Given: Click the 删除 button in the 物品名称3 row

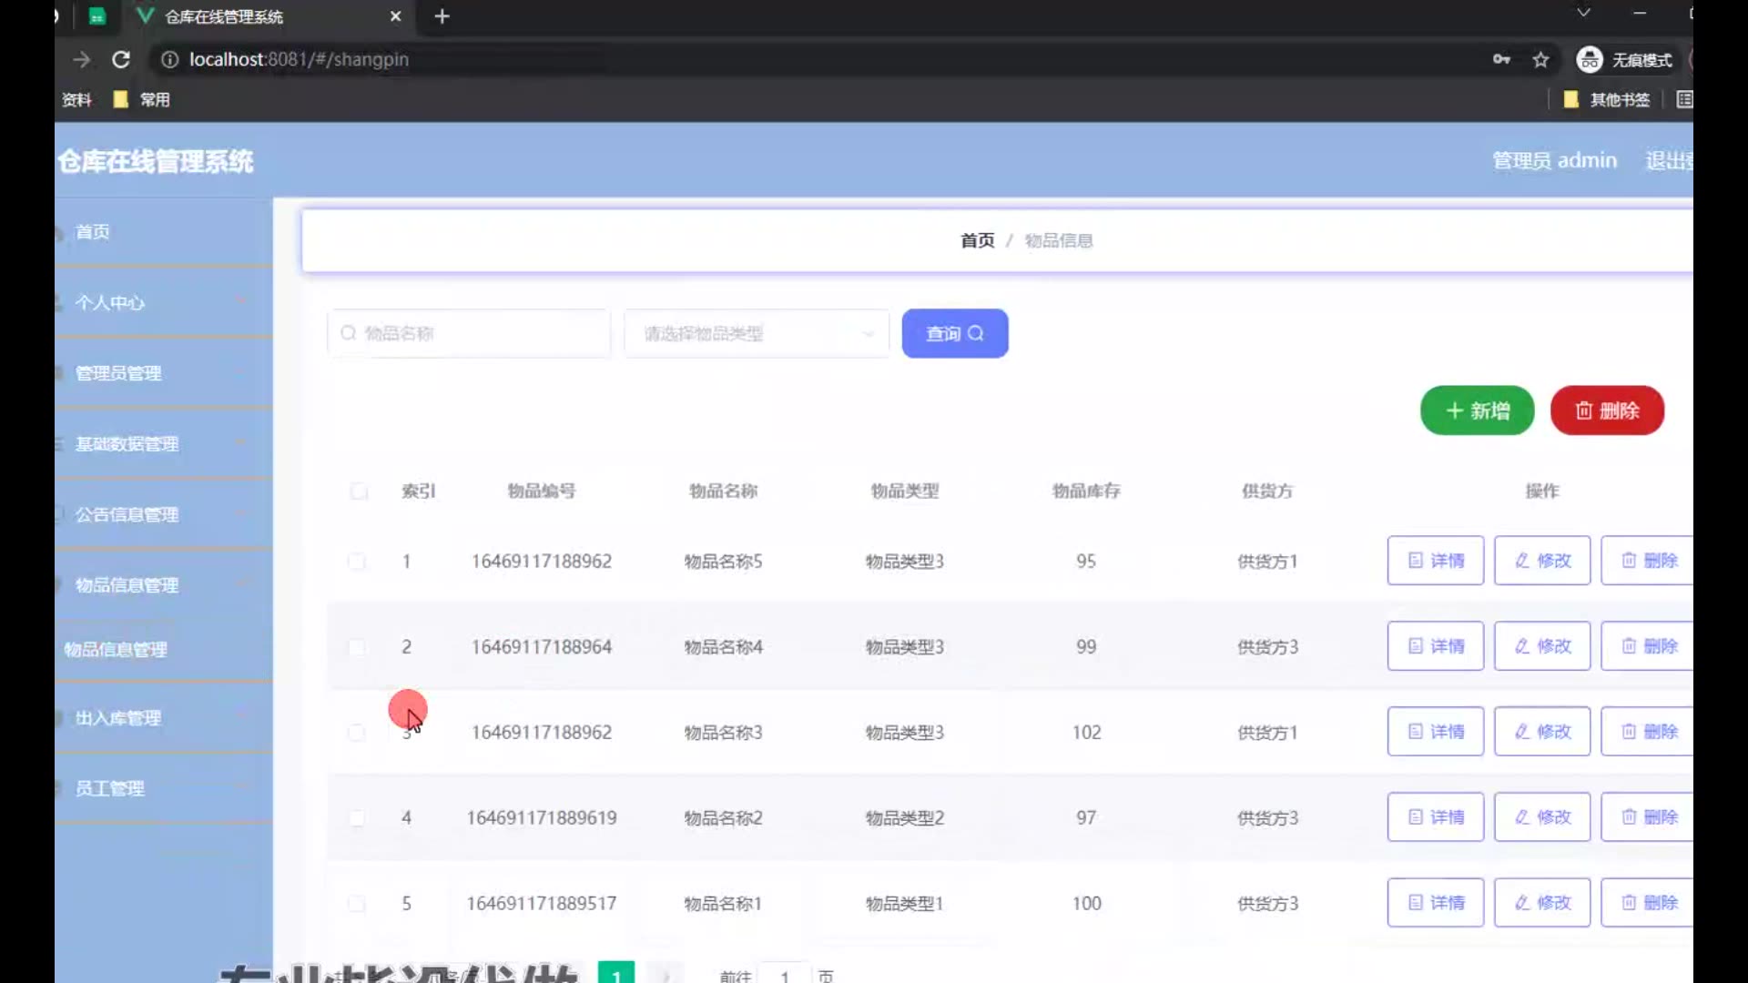Looking at the screenshot, I should coord(1648,732).
